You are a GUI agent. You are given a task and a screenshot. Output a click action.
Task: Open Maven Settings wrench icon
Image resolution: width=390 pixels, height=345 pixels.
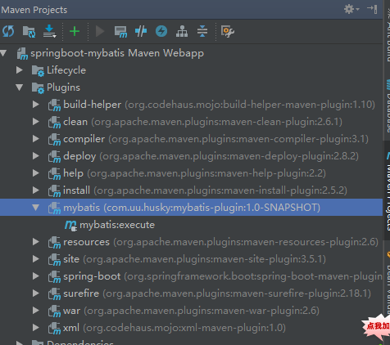[x=228, y=31]
